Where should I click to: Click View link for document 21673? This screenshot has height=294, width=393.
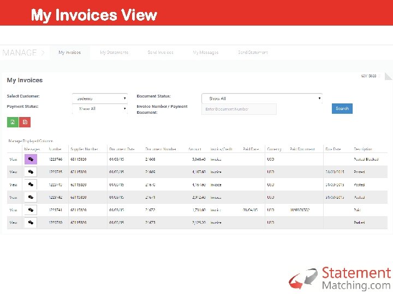pyautogui.click(x=13, y=223)
